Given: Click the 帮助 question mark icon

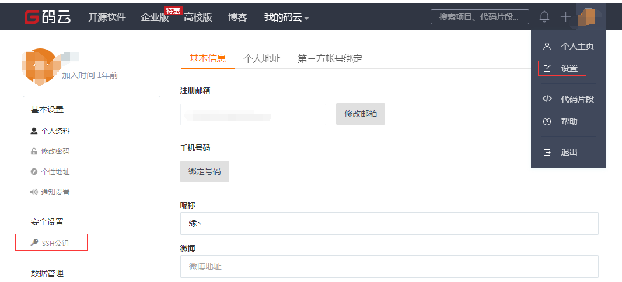Looking at the screenshot, I should point(547,122).
